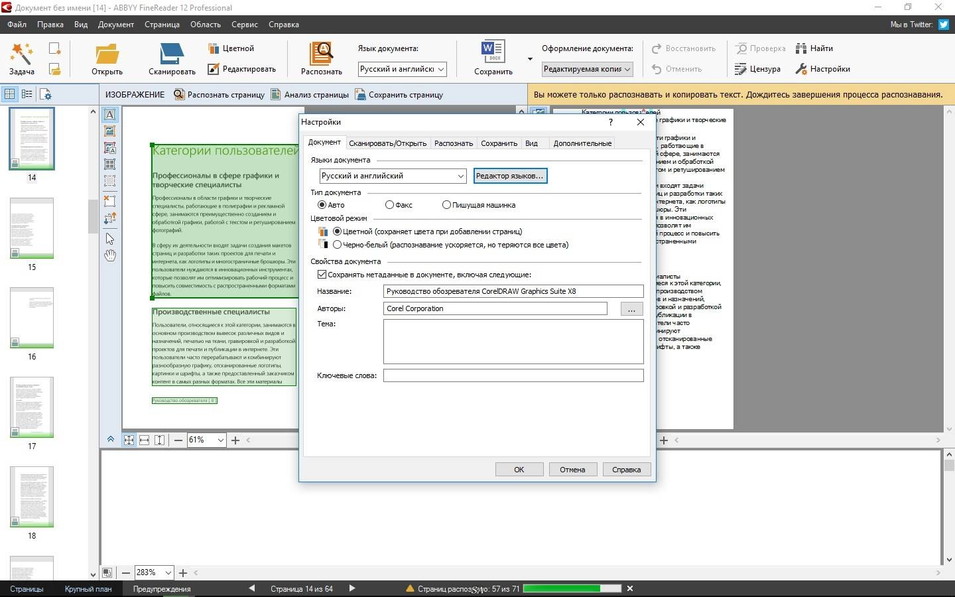The height and width of the screenshot is (597, 955).
Task: Select the picture area drawing tool
Action: click(x=110, y=131)
